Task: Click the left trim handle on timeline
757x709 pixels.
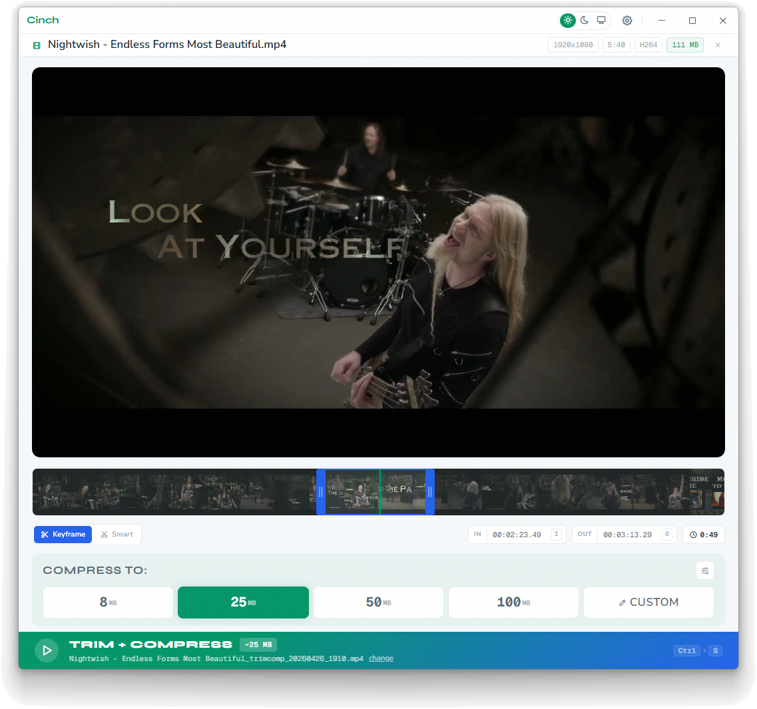Action: click(321, 492)
